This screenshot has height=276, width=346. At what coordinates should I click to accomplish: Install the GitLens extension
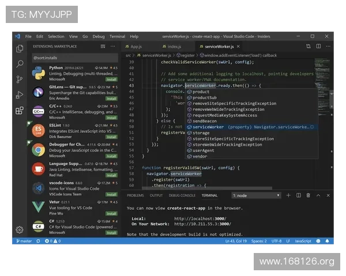(x=111, y=98)
